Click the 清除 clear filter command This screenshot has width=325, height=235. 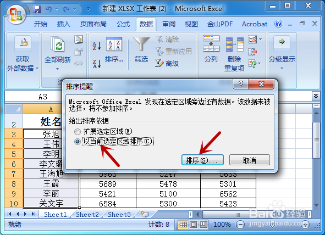pos(168,40)
